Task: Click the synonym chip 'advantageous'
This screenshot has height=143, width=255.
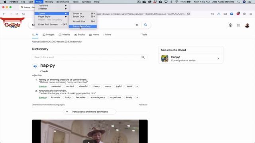Action: pos(98,97)
